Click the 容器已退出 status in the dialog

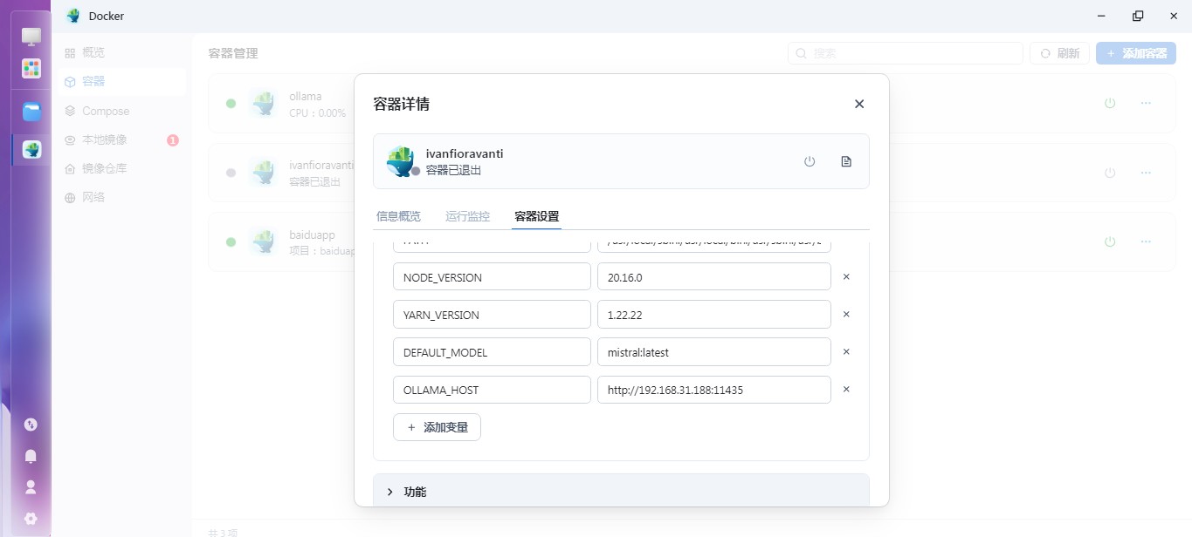click(x=453, y=170)
